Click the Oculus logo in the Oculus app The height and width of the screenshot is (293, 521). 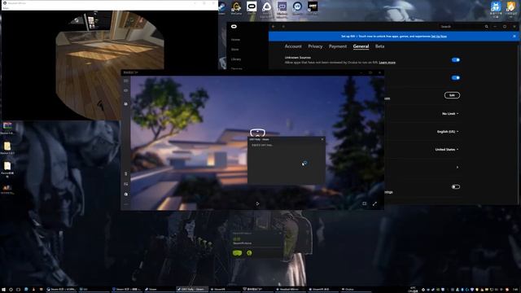tap(234, 27)
